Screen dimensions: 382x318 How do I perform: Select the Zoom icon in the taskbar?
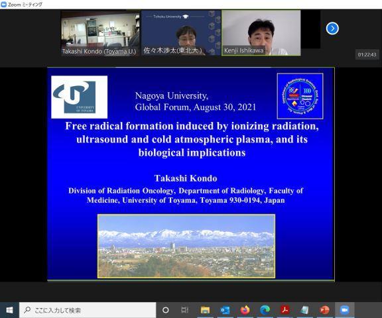point(344,310)
